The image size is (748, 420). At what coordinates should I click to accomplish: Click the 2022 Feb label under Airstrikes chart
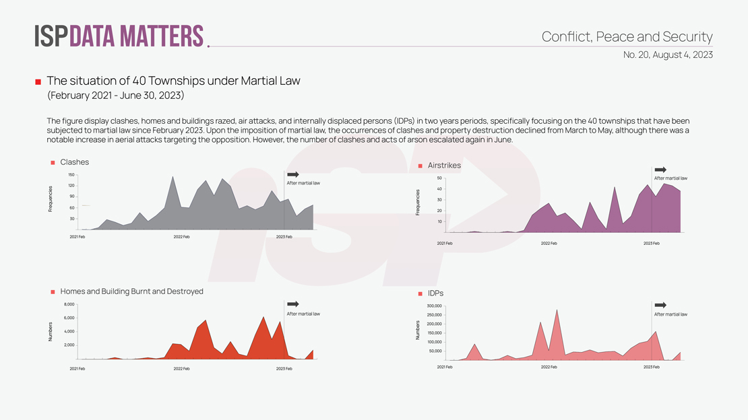[549, 243]
